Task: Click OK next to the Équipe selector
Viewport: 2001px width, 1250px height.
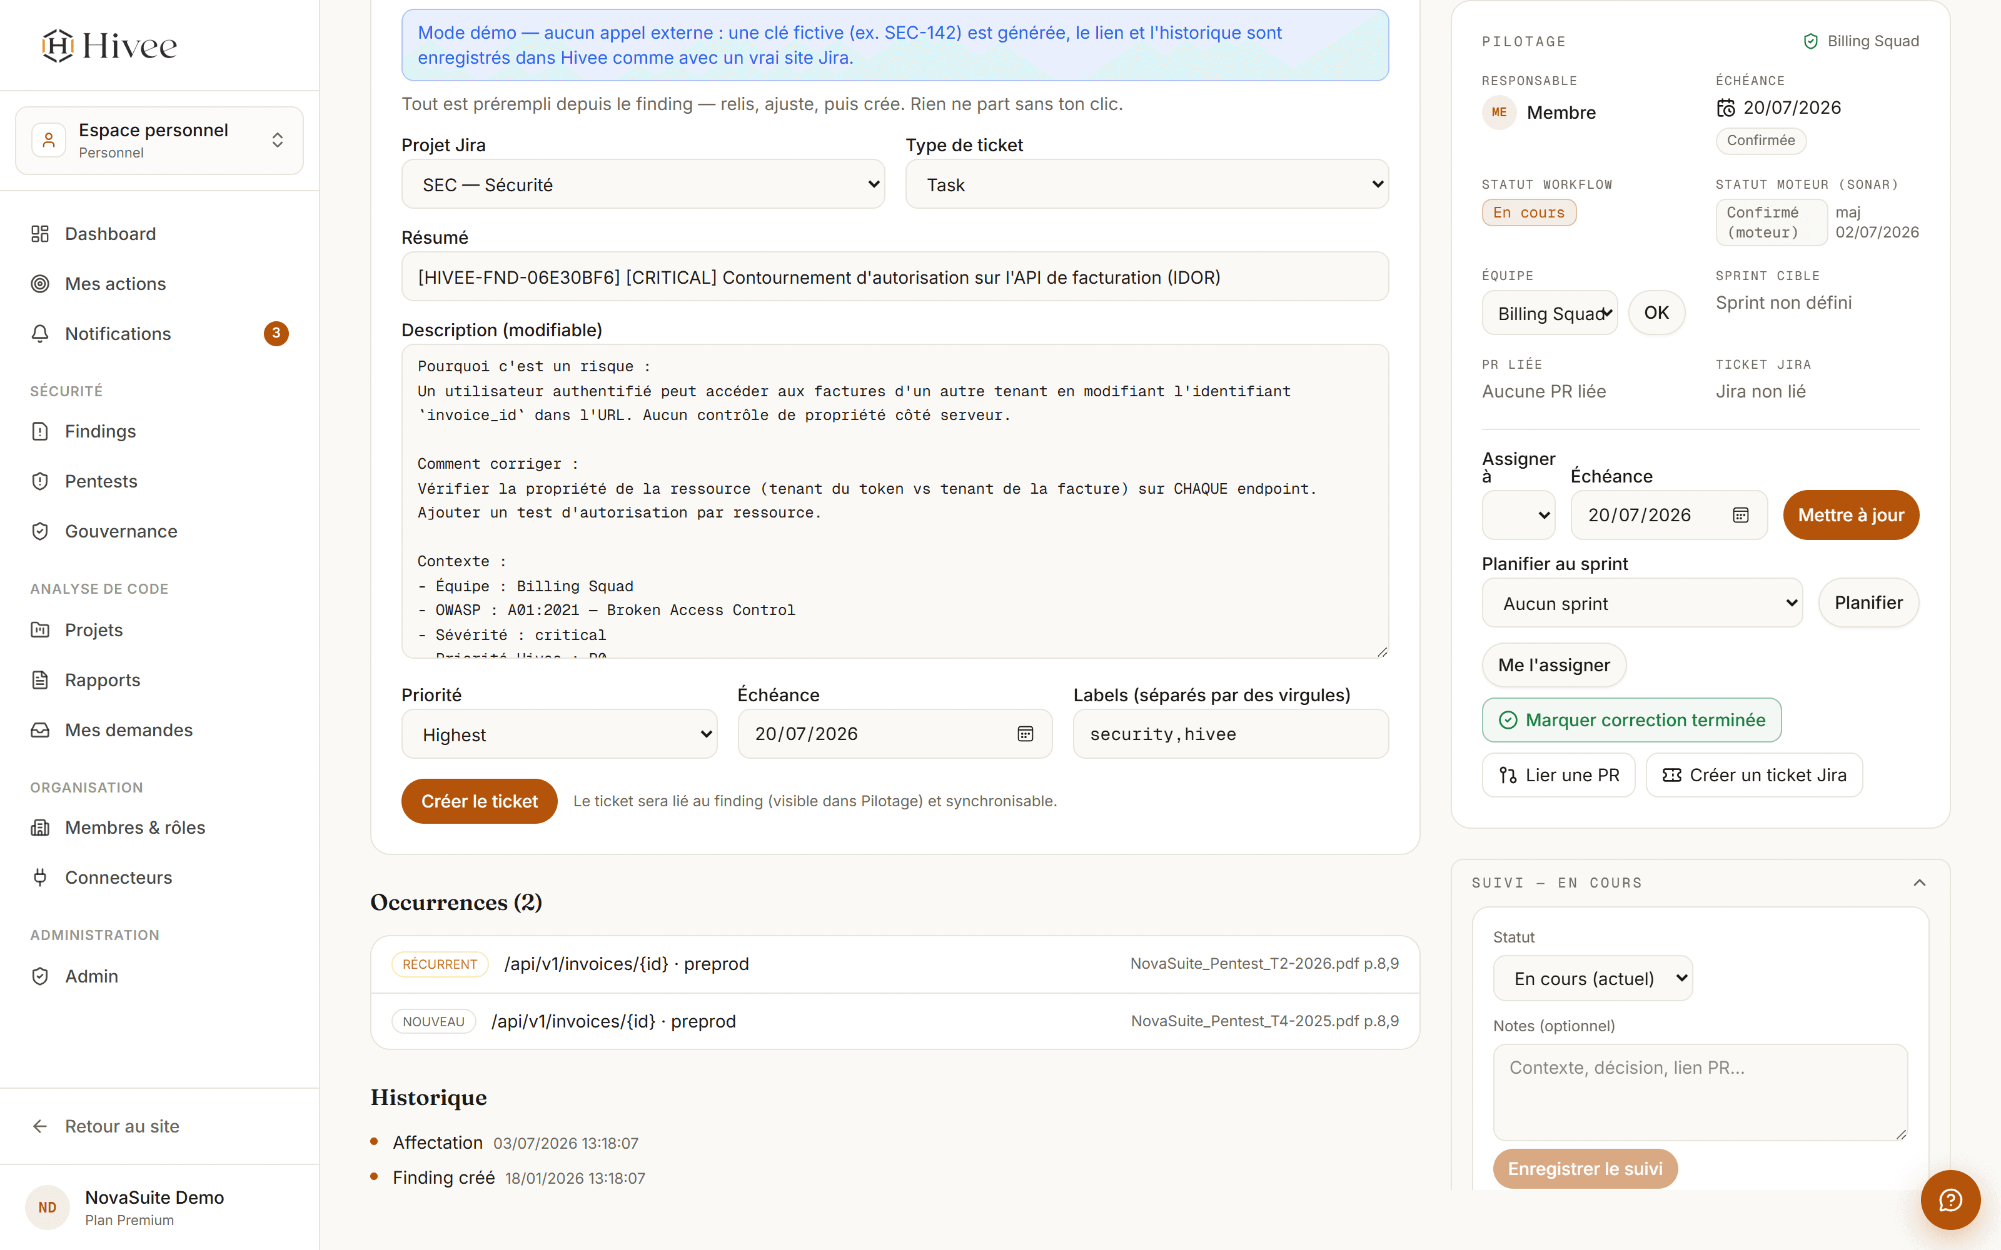Action: click(1656, 312)
